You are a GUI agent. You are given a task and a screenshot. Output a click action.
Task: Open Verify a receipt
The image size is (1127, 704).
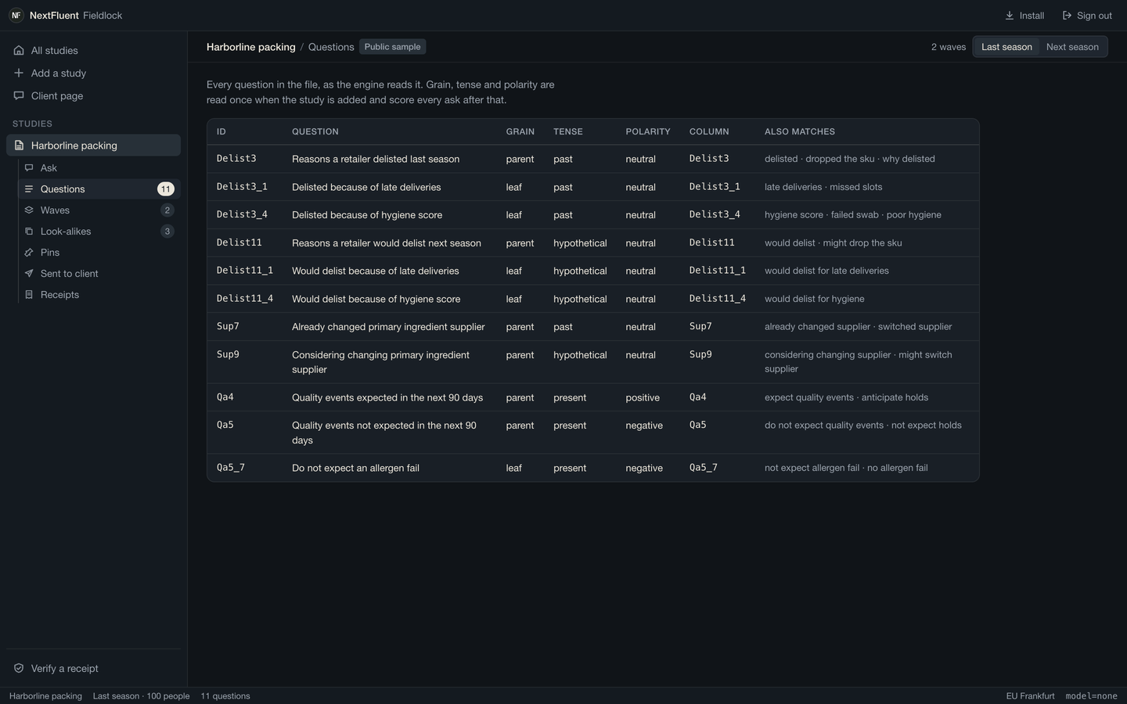point(93,669)
